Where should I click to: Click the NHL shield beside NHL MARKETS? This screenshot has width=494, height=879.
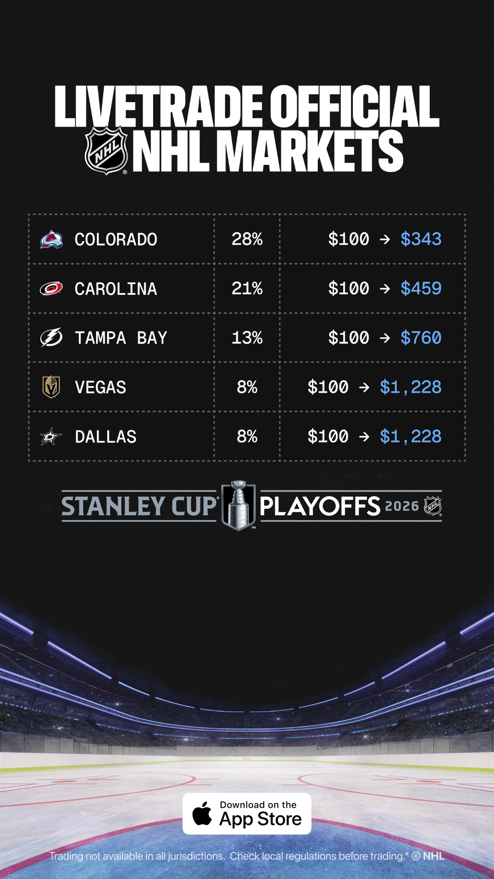pyautogui.click(x=106, y=151)
